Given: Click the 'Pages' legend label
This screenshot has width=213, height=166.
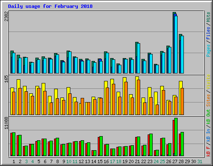Looking at the screenshot, I should [x=208, y=51].
